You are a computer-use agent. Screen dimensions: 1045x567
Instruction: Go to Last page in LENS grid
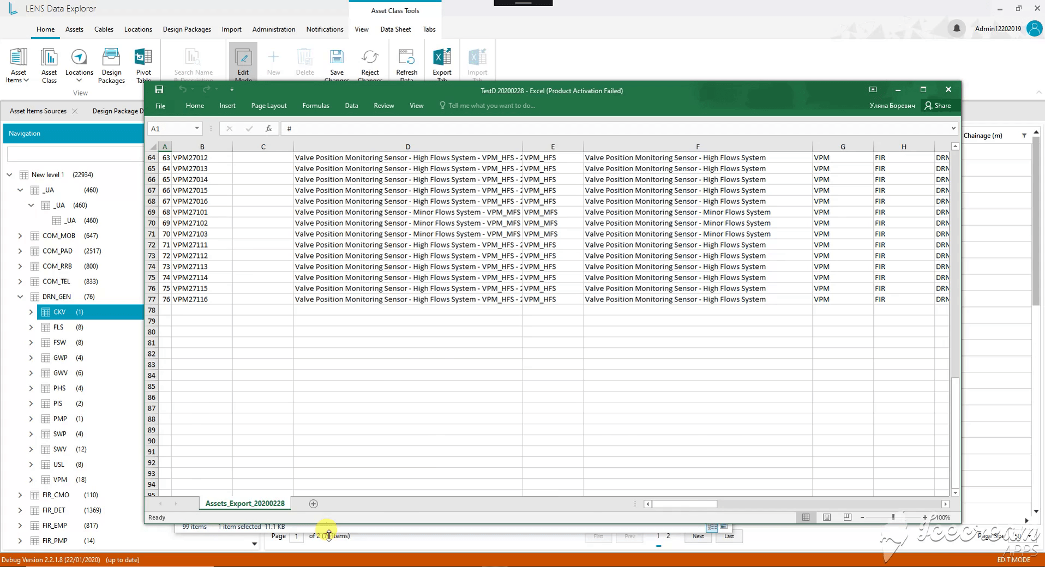point(729,536)
